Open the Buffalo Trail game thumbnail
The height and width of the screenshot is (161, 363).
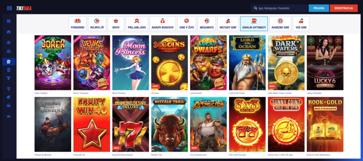[x=169, y=124]
